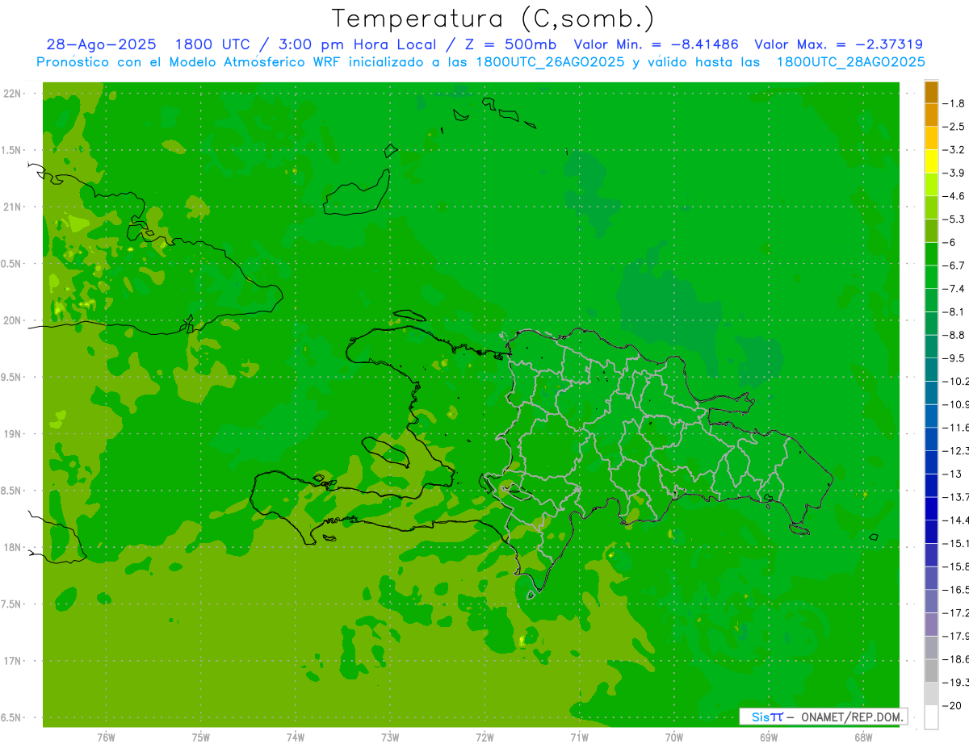
Task: Click the '-20' colorbar label
Action: click(953, 705)
